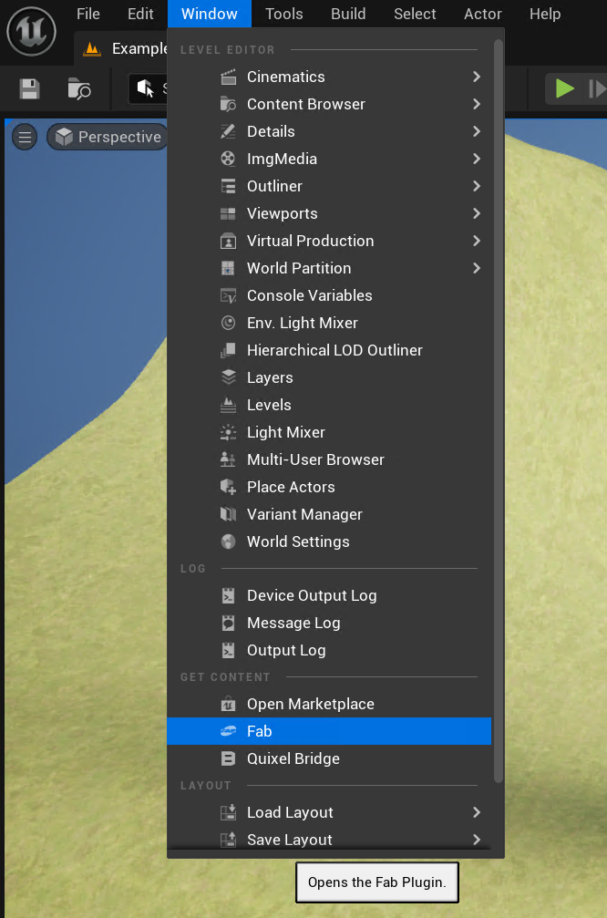Expand the World Partition submenu arrow
Screen dimensions: 607x918
click(x=477, y=268)
